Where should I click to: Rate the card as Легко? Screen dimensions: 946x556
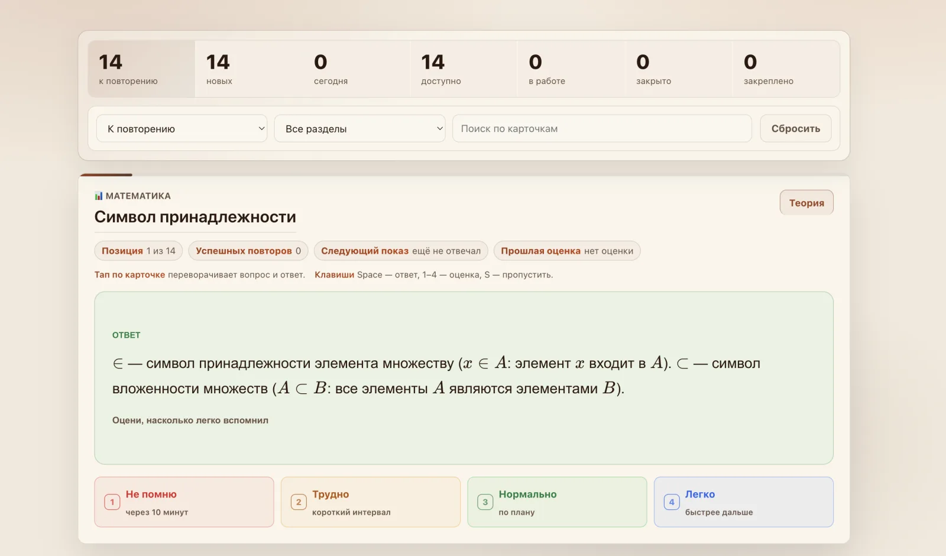coord(744,502)
